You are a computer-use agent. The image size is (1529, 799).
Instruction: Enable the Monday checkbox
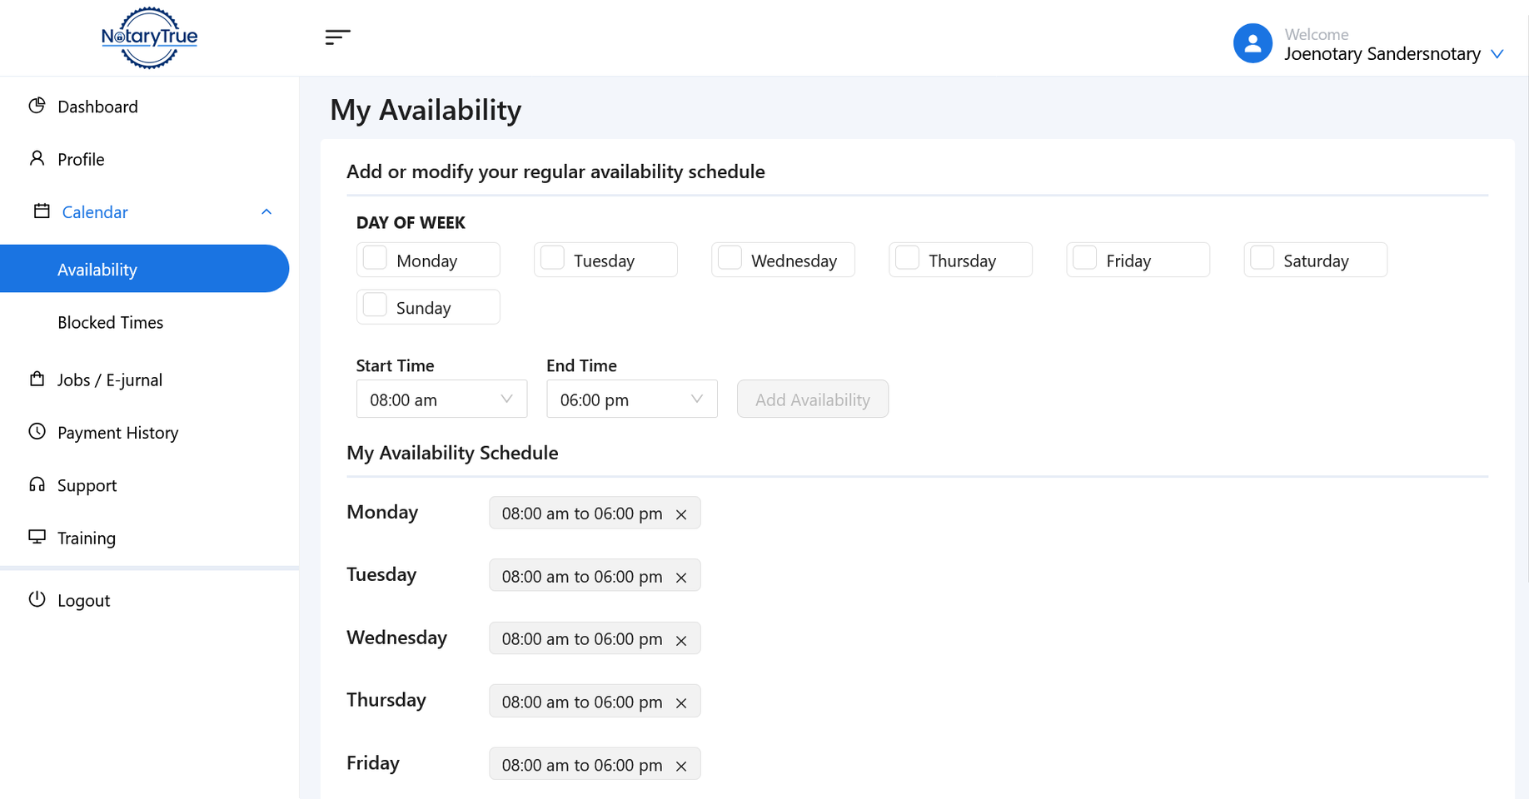[x=375, y=259]
